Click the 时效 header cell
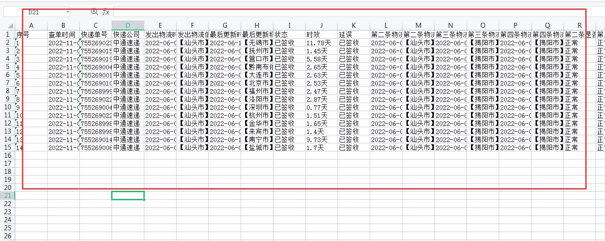Viewport: 605px width, 241px height. tap(321, 34)
